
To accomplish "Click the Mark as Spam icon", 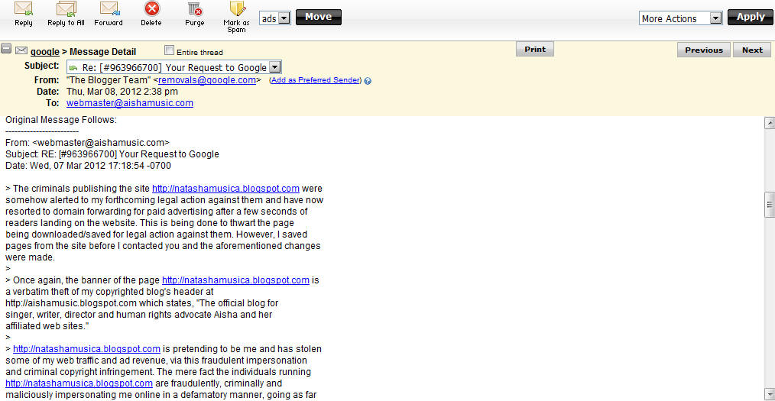I will click(x=237, y=9).
